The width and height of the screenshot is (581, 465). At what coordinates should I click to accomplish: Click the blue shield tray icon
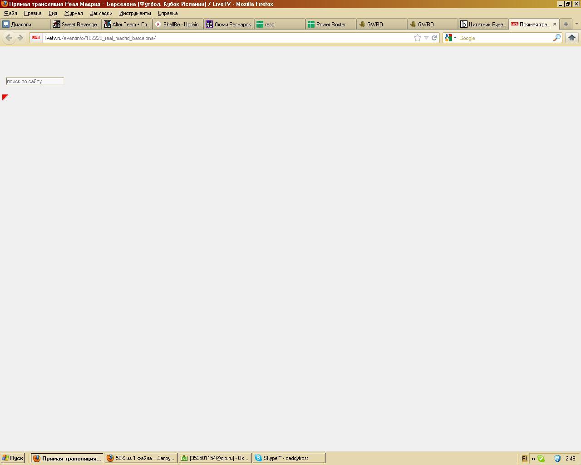tap(557, 459)
